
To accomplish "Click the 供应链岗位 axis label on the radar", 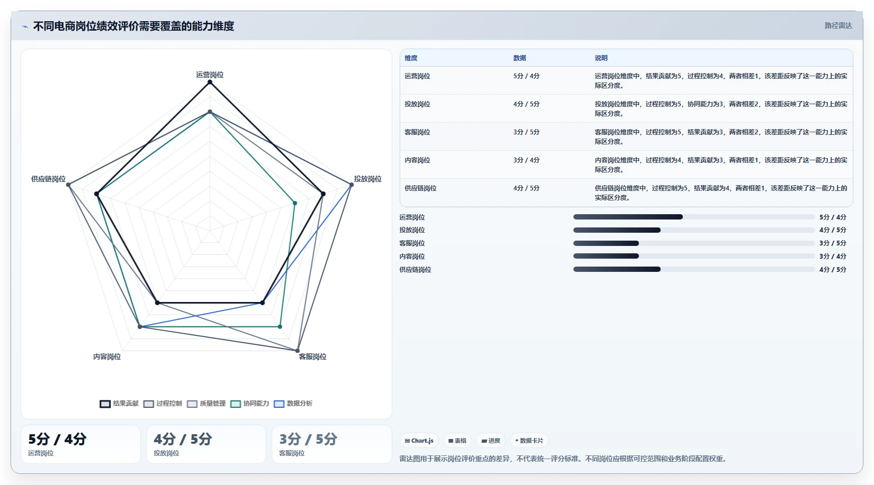I will [48, 179].
